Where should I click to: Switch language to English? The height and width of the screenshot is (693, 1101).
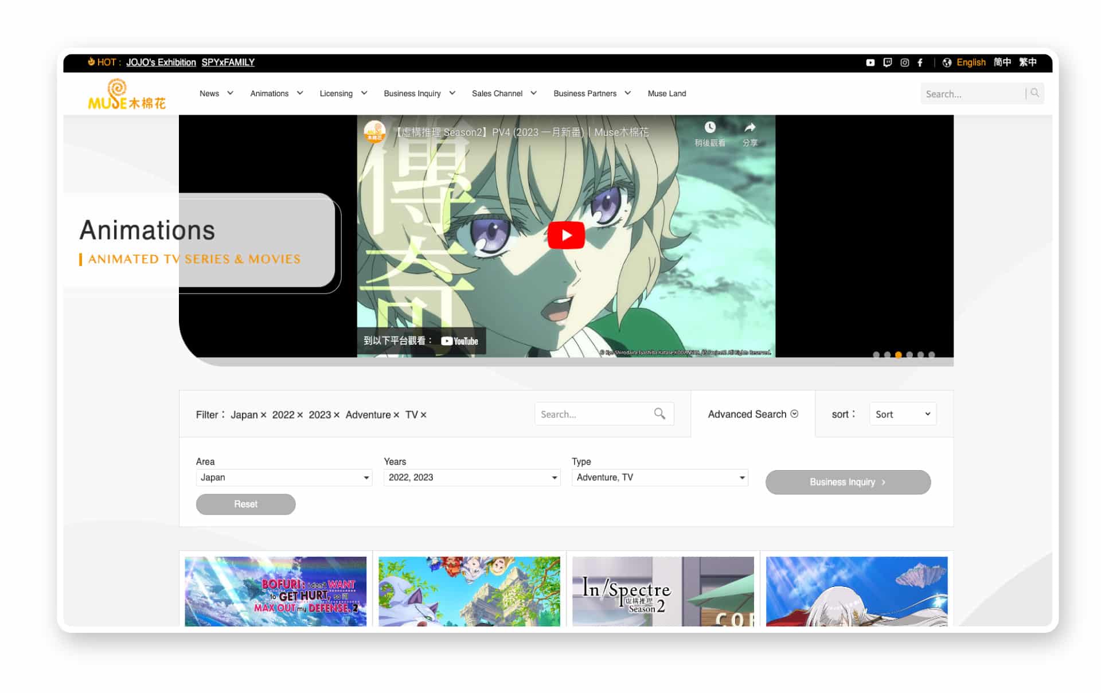[x=971, y=62]
